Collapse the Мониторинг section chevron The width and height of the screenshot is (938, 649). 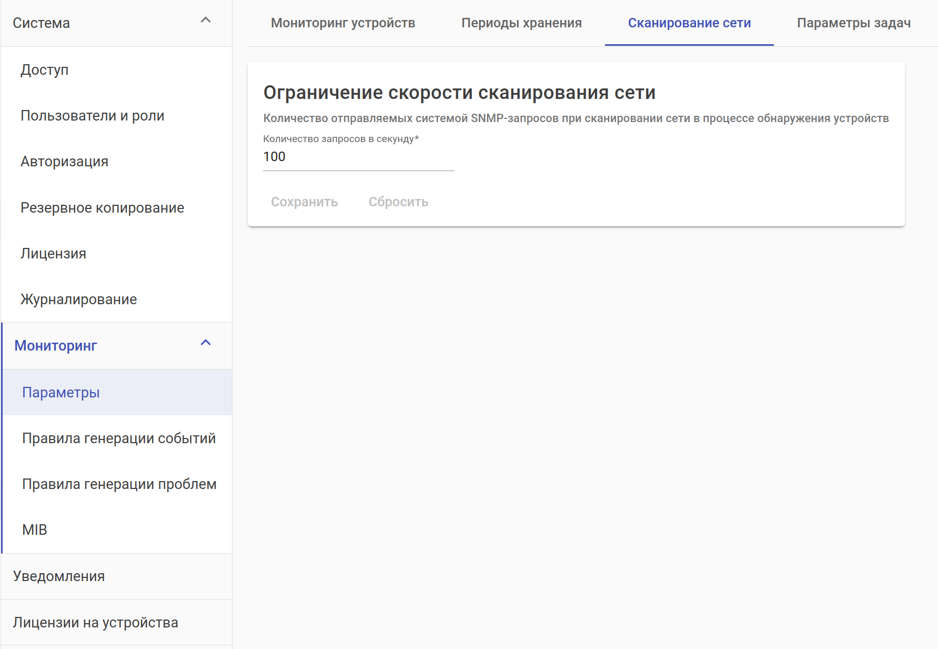tap(206, 343)
